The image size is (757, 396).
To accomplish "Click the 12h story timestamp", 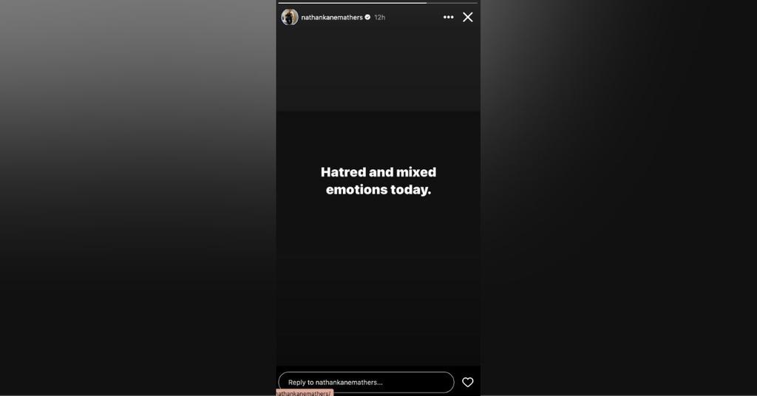I will coord(379,18).
